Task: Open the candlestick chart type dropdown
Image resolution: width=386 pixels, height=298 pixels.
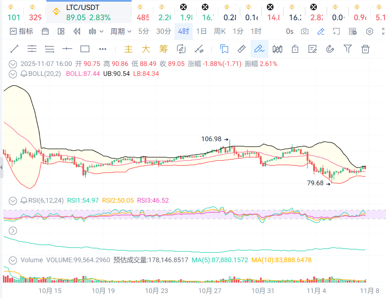Action: click(97, 31)
